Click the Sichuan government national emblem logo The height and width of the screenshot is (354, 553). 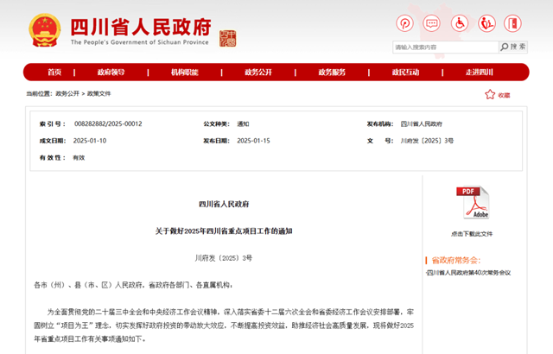(44, 30)
